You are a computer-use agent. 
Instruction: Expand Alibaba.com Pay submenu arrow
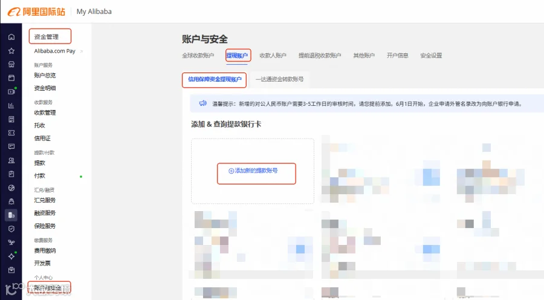(82, 51)
